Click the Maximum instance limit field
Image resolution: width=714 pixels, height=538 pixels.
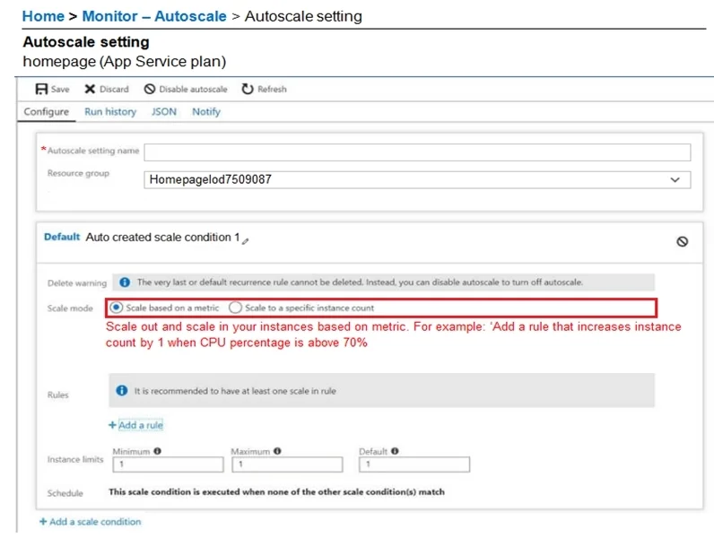[x=287, y=464]
